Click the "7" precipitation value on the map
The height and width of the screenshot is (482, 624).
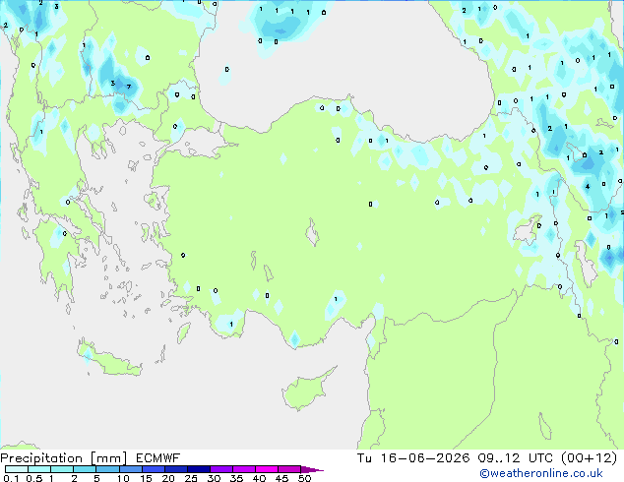coord(129,87)
